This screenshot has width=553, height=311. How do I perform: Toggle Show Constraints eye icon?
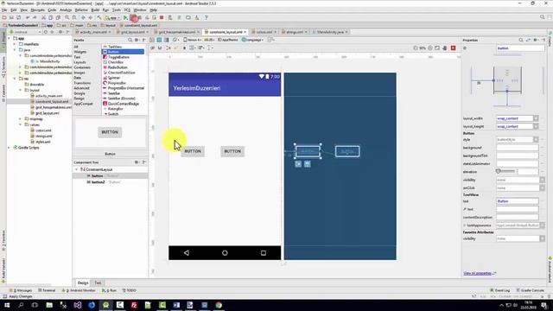pyautogui.click(x=153, y=48)
